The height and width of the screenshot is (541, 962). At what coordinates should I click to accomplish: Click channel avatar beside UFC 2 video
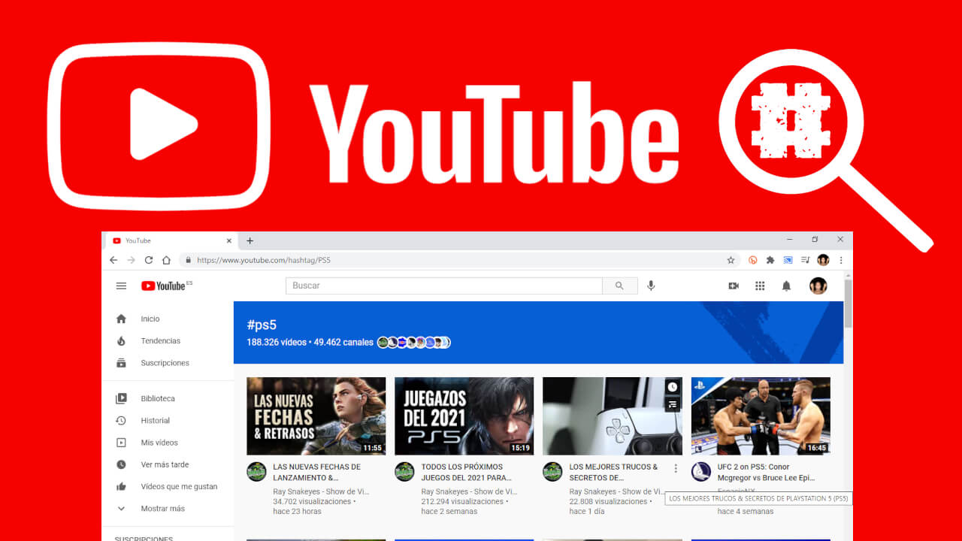701,471
